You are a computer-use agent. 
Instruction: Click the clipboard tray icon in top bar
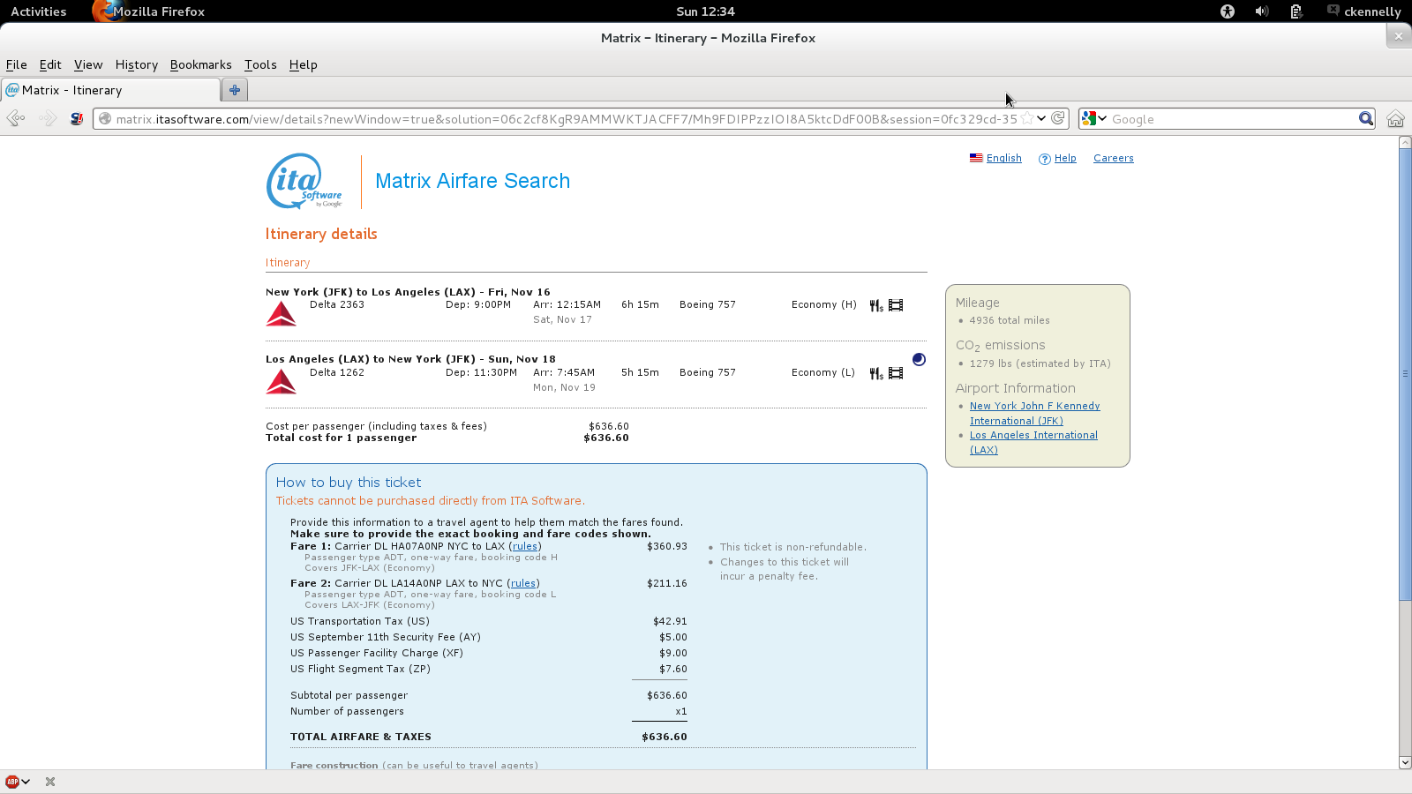1296,11
